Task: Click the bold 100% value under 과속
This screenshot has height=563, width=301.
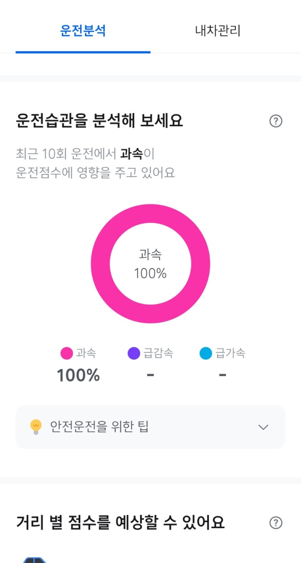Action: point(78,375)
